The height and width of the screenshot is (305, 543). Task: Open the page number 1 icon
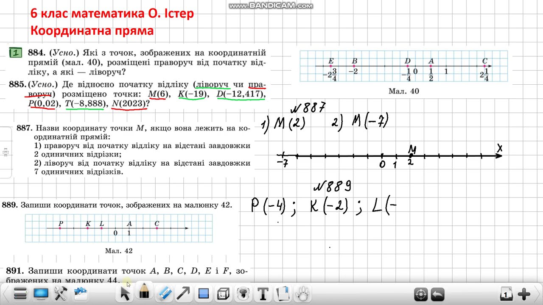(x=506, y=294)
